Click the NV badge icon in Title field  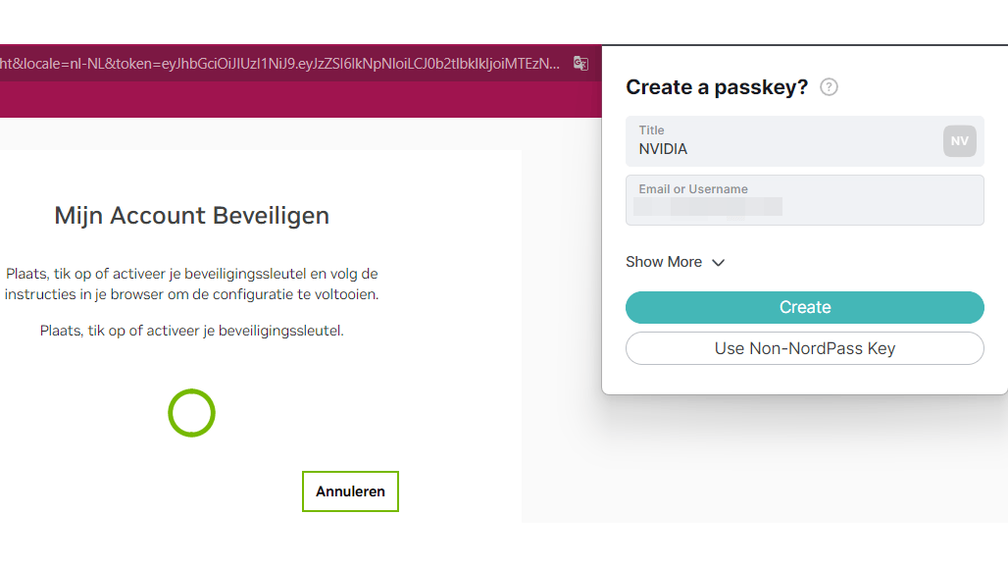959,141
